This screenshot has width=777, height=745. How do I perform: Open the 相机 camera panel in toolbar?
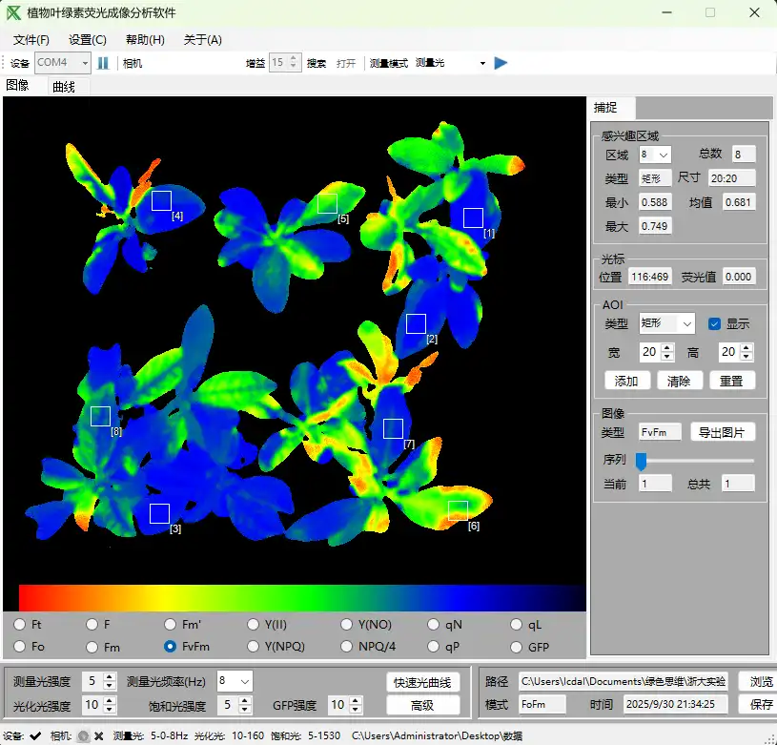(x=130, y=63)
